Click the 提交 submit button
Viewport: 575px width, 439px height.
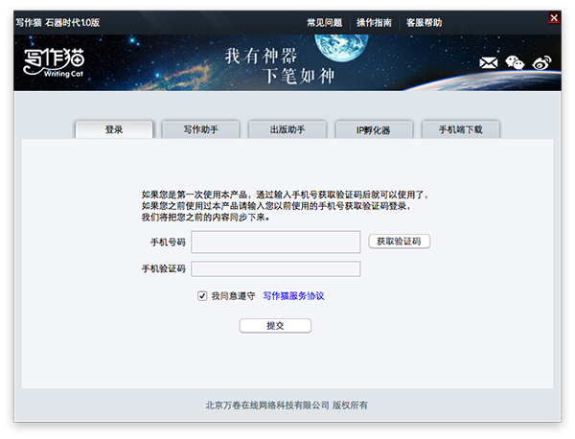click(275, 326)
